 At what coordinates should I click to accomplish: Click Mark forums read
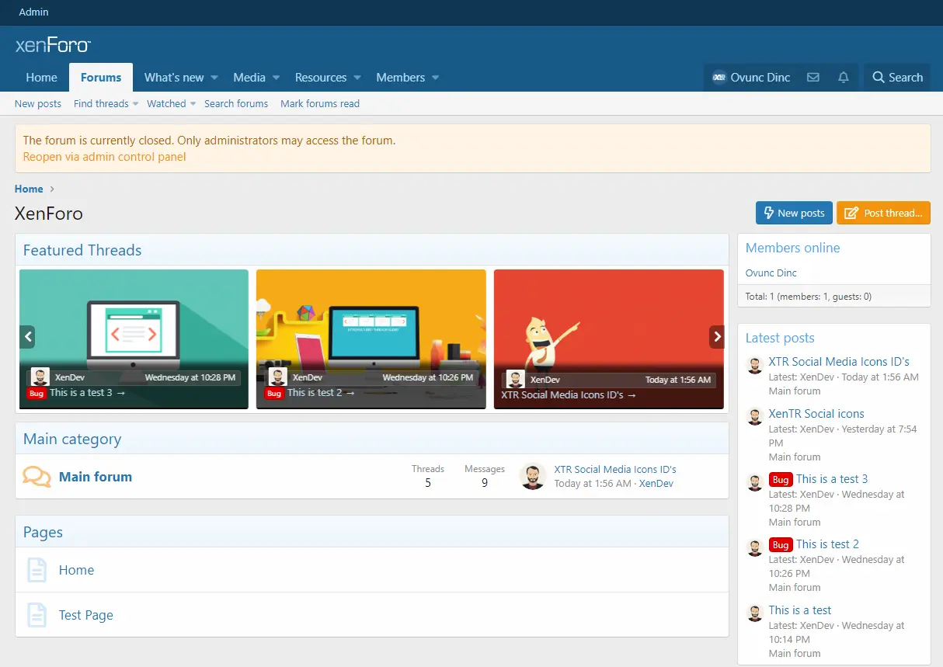coord(320,103)
